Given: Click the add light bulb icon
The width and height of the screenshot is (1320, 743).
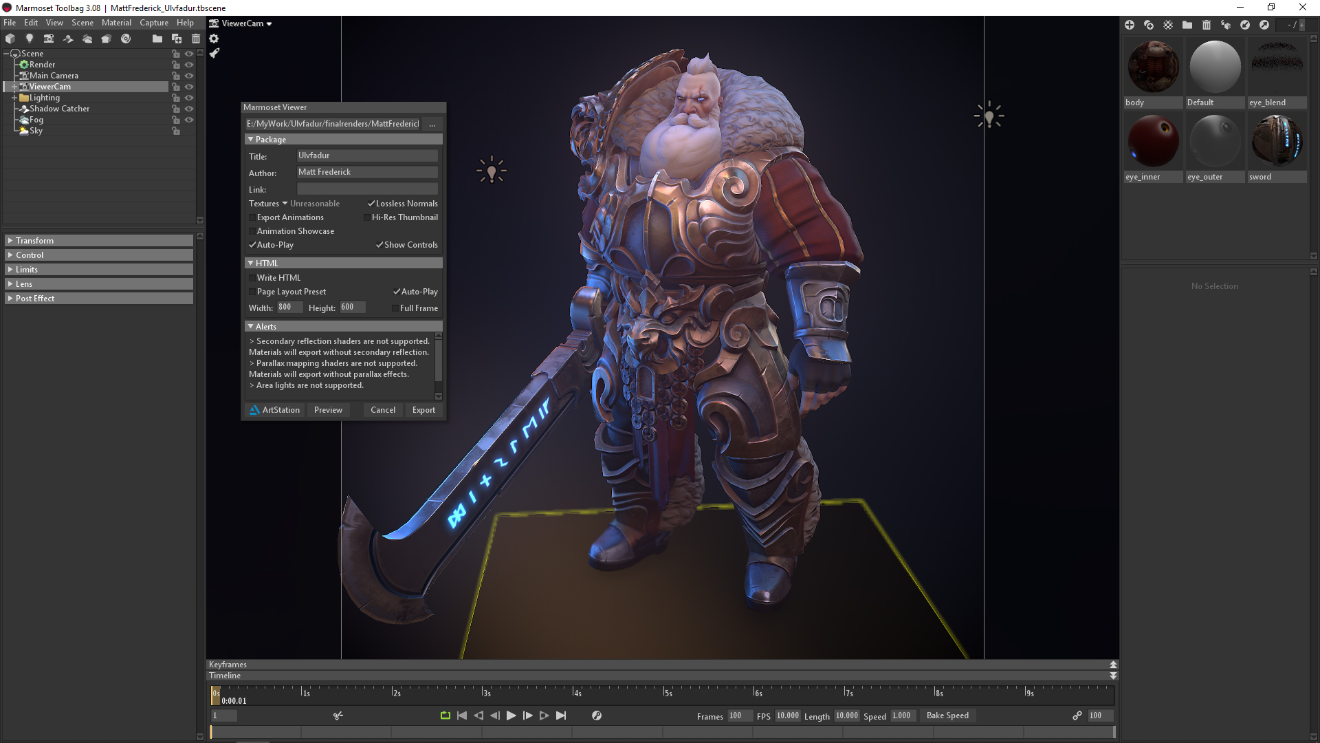Looking at the screenshot, I should (x=30, y=39).
